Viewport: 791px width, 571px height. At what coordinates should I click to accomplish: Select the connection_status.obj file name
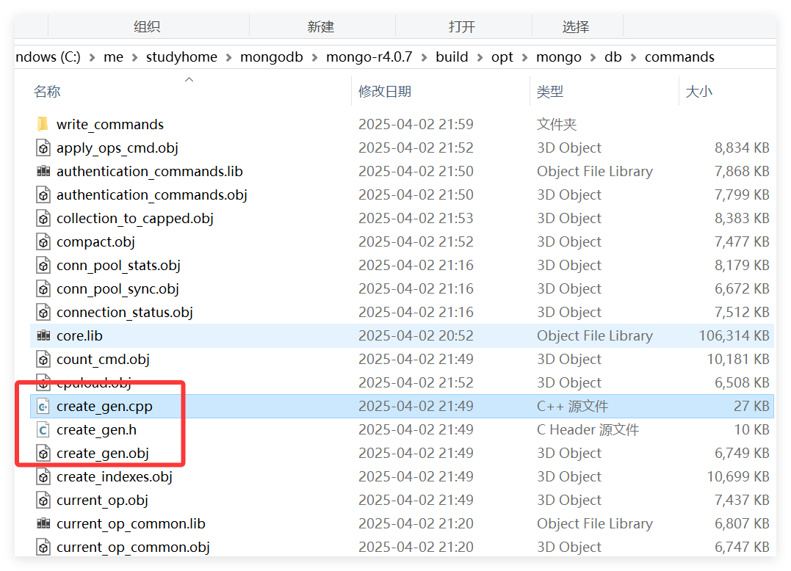click(x=125, y=313)
